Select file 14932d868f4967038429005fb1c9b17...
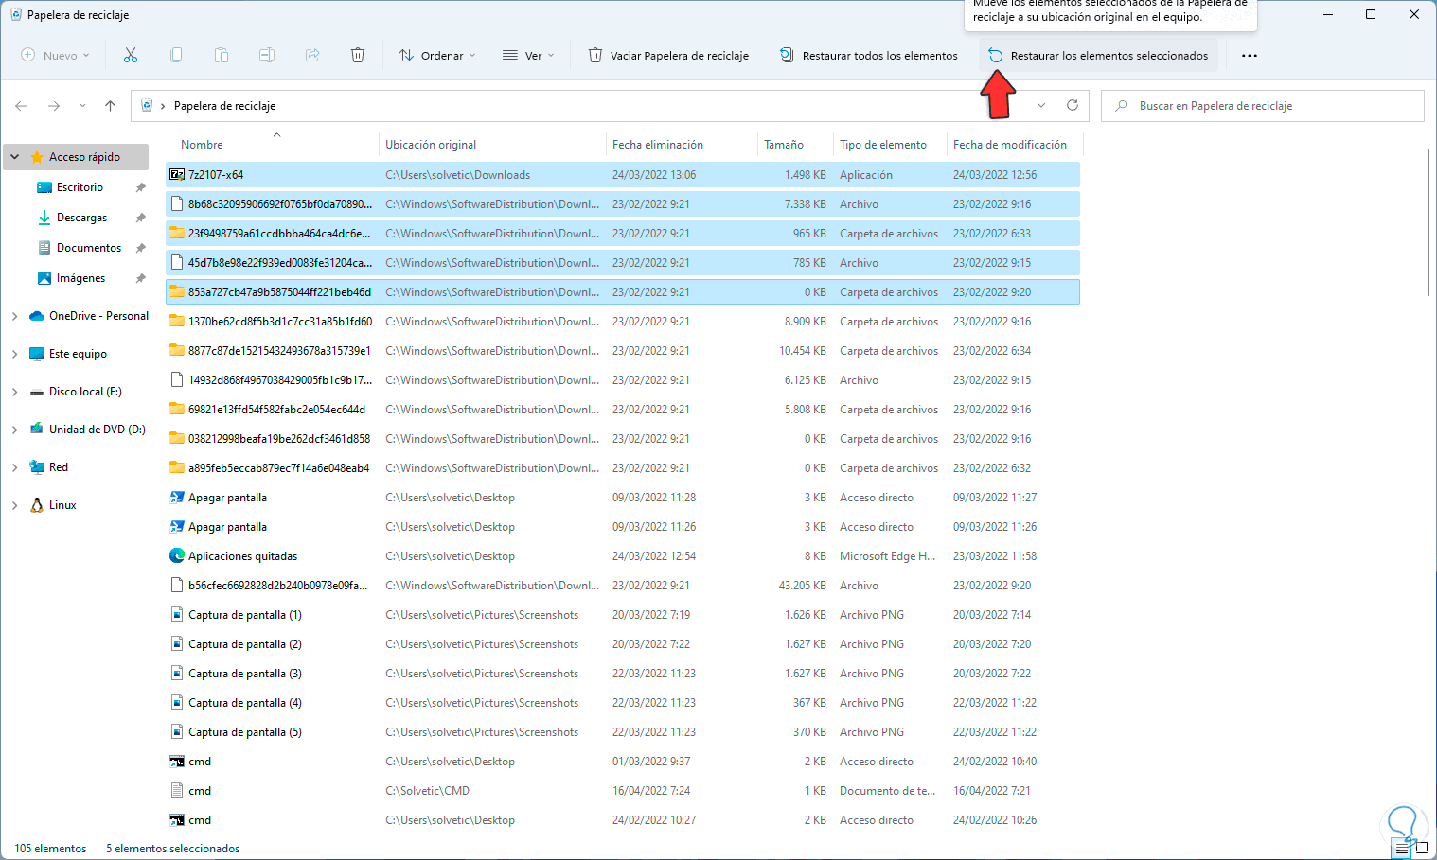This screenshot has height=860, width=1437. (622, 380)
